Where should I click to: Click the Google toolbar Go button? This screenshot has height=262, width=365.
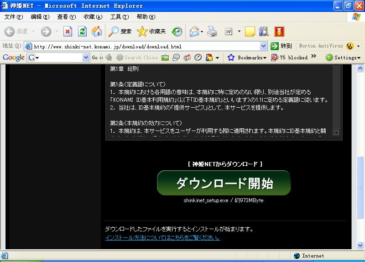click(94, 58)
